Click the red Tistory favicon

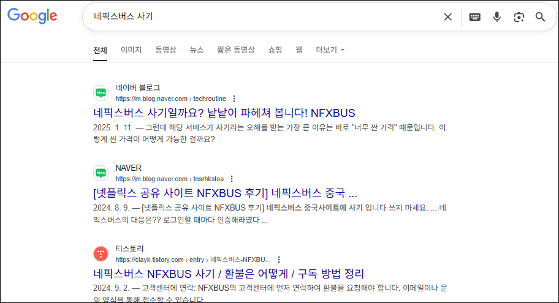coord(101,254)
